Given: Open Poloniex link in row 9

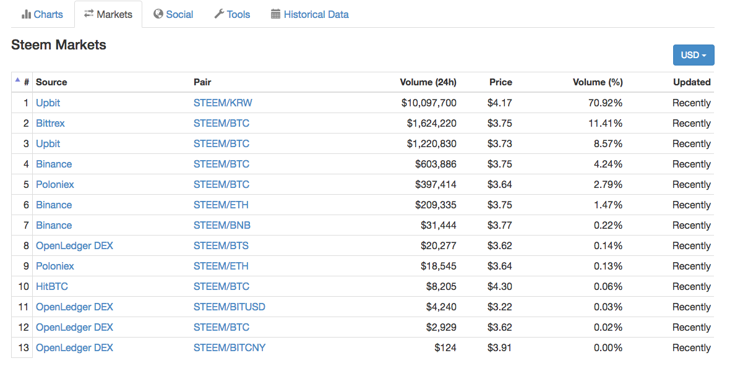Looking at the screenshot, I should [55, 266].
